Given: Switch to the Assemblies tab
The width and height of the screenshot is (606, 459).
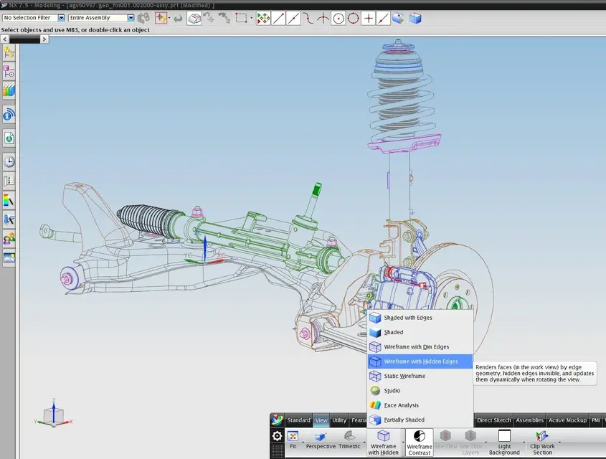Looking at the screenshot, I should [529, 420].
